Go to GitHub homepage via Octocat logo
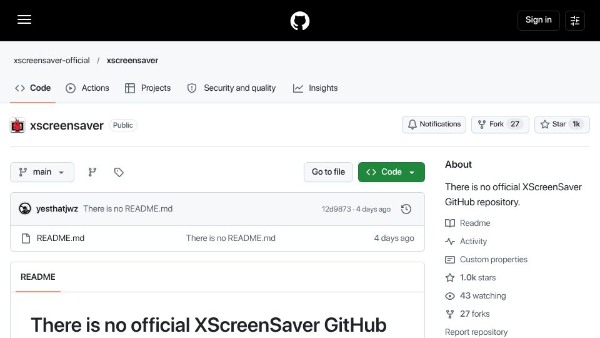600x338 pixels. [x=300, y=21]
